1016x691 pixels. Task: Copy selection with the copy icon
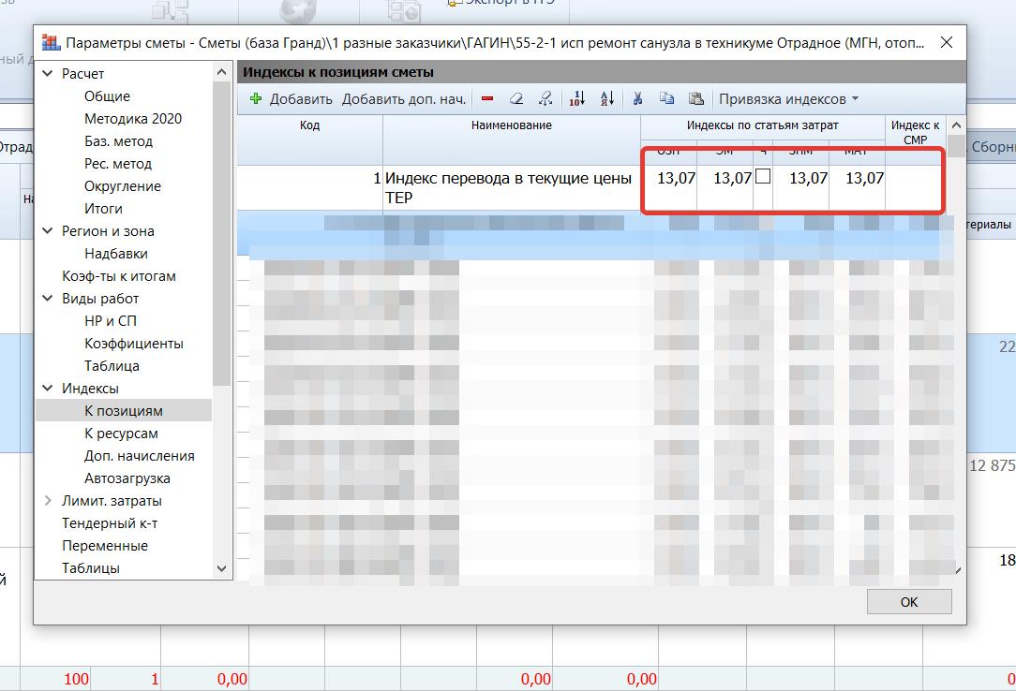point(666,99)
